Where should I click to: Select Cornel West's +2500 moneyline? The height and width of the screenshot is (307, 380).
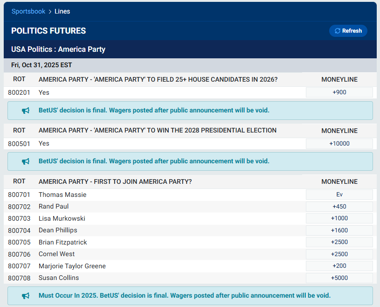click(339, 254)
